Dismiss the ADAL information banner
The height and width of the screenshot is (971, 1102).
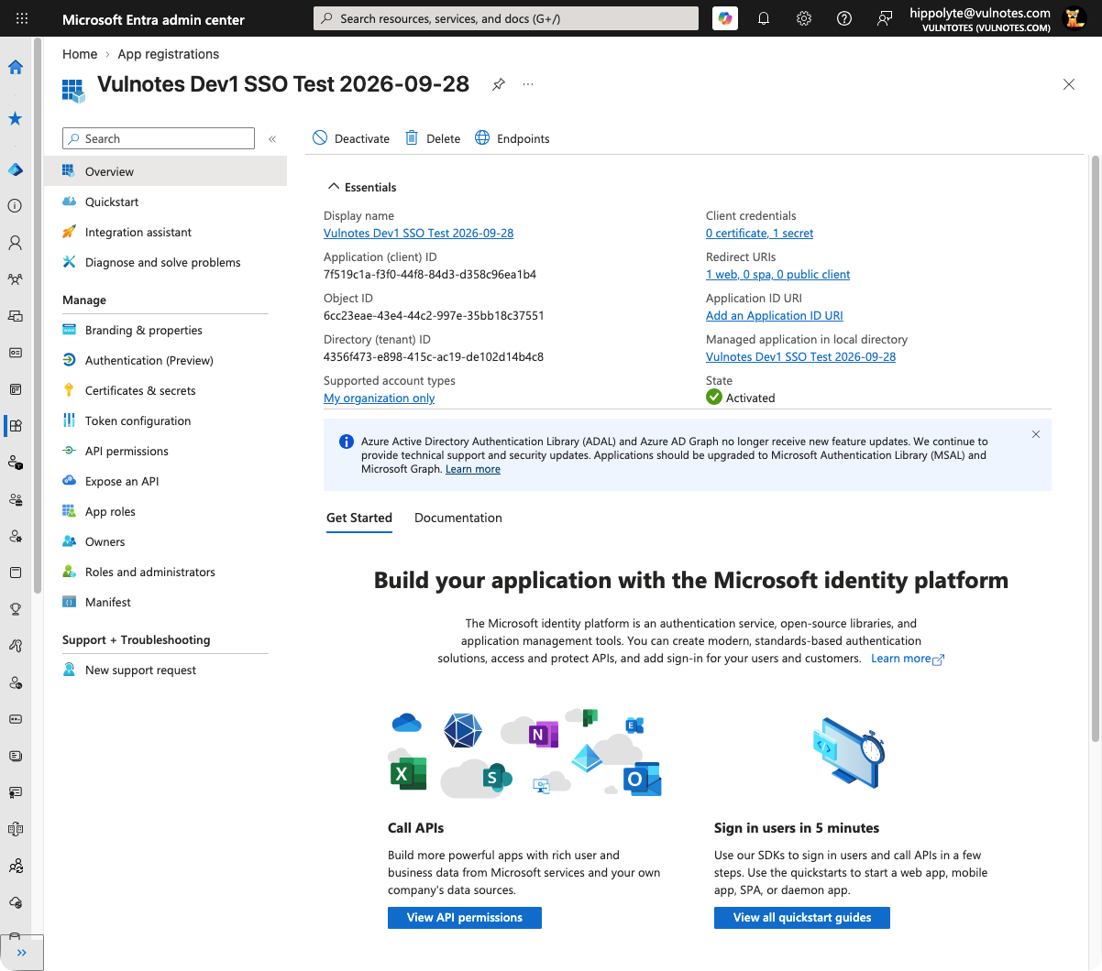(x=1036, y=434)
